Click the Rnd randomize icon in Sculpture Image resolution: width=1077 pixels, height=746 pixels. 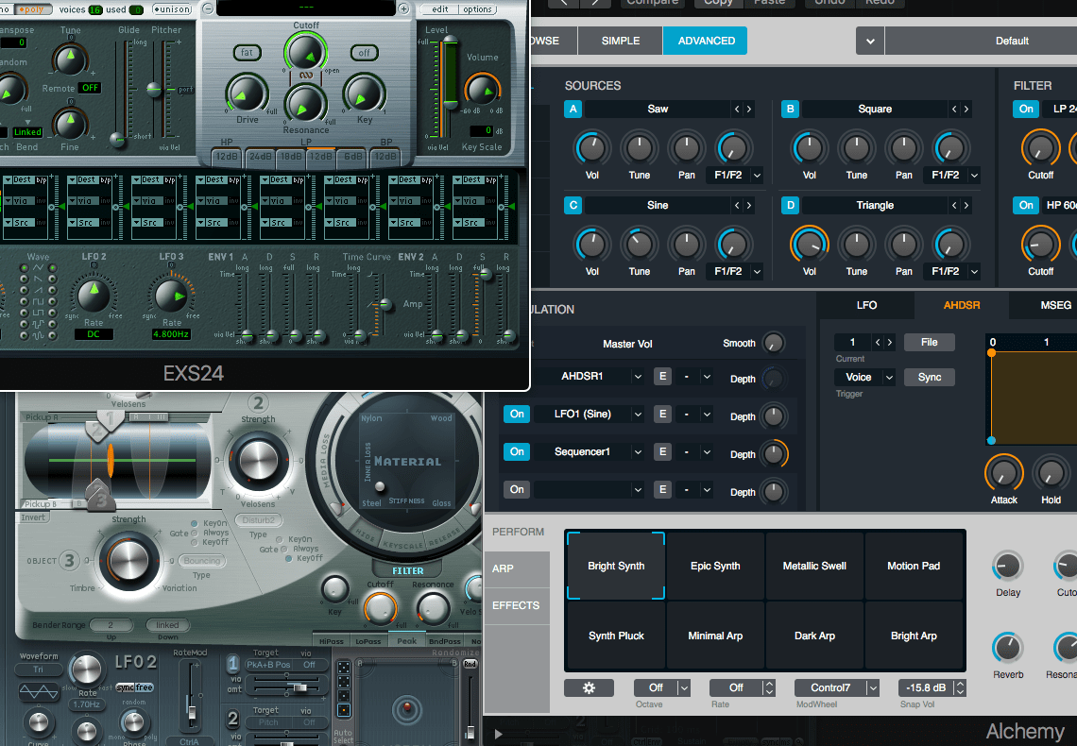pyautogui.click(x=470, y=664)
